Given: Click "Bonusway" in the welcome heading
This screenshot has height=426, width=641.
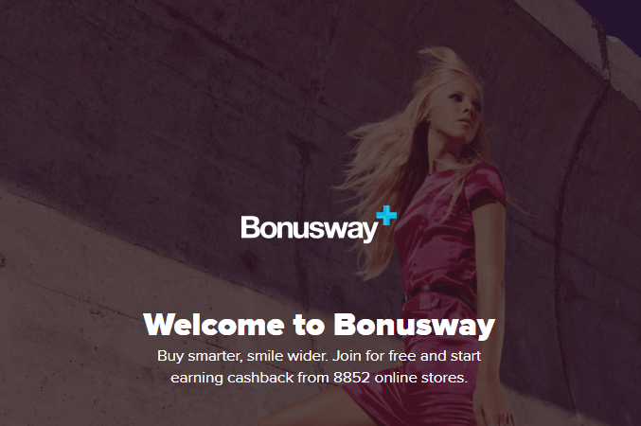Looking at the screenshot, I should (x=415, y=326).
